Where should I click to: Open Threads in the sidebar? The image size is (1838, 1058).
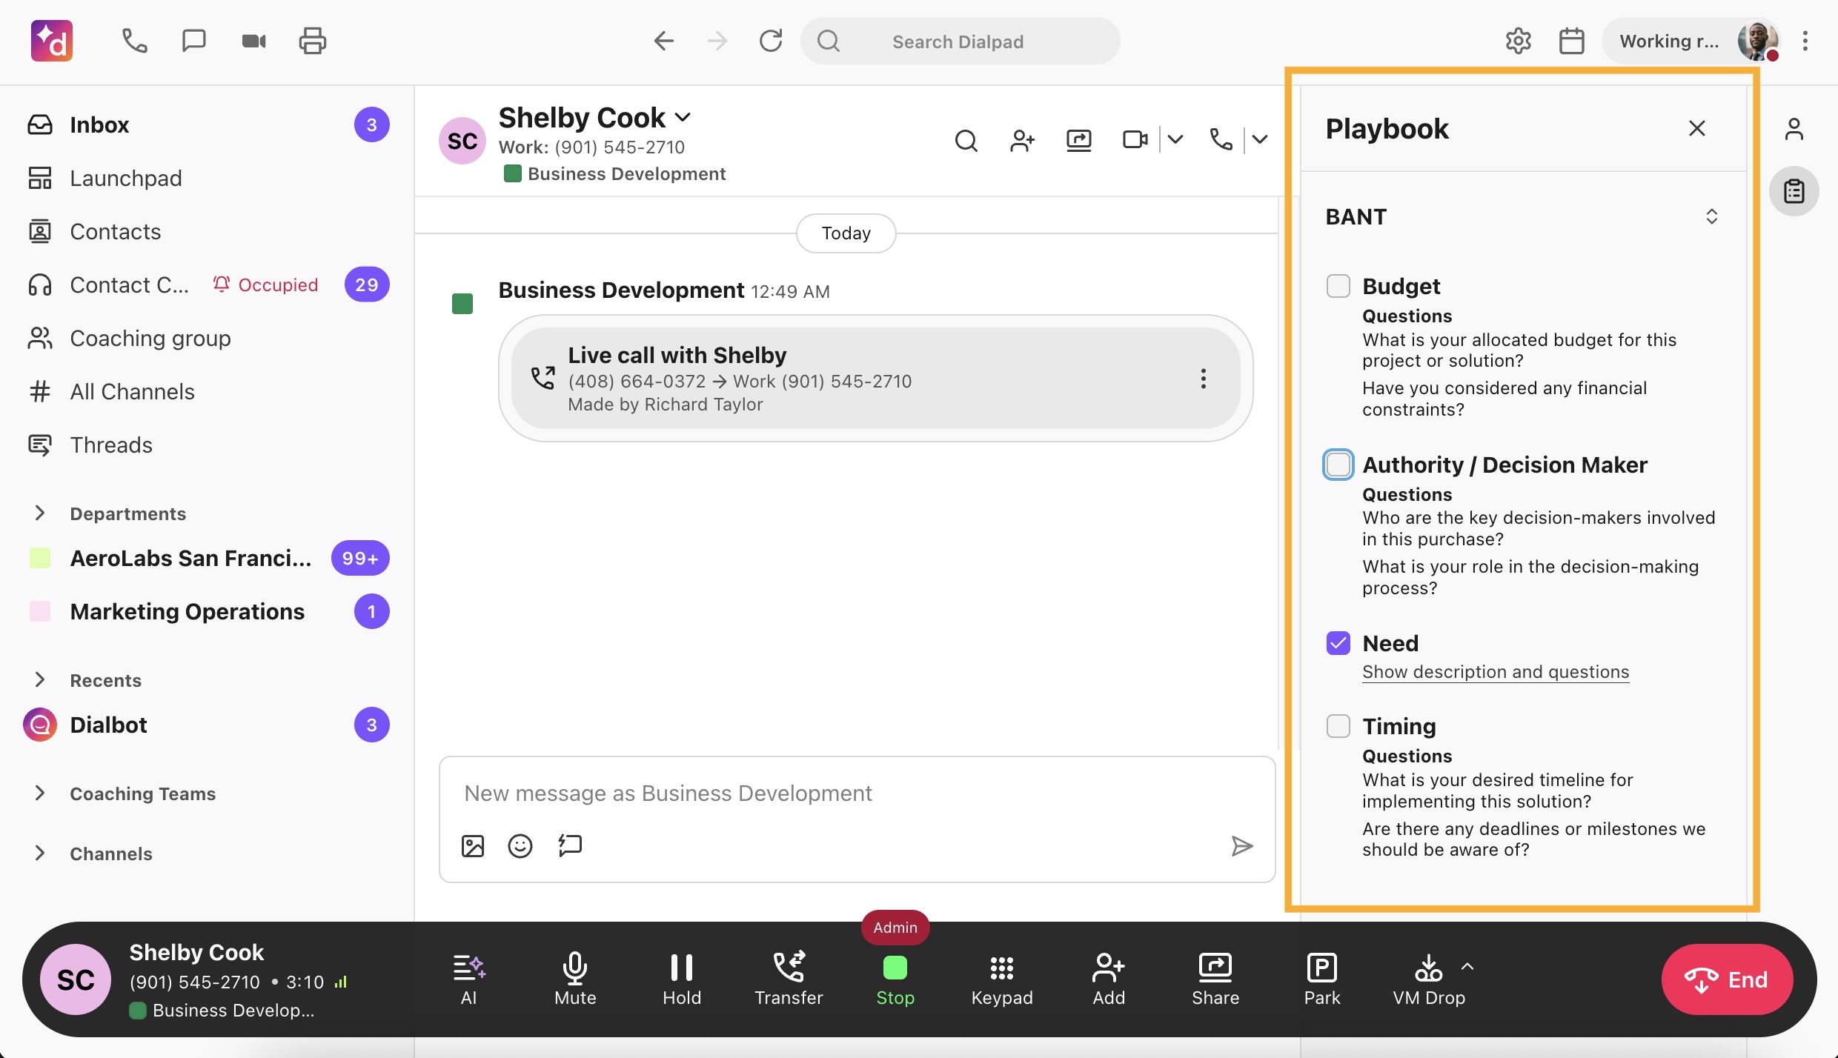pos(208,445)
